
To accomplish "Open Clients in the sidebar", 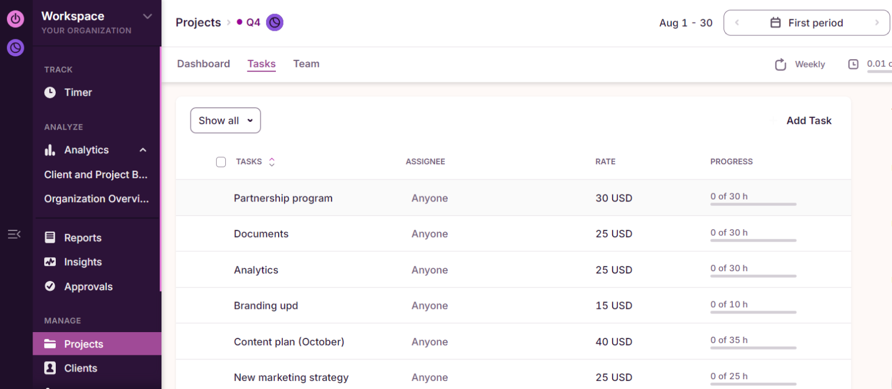I will pyautogui.click(x=81, y=368).
